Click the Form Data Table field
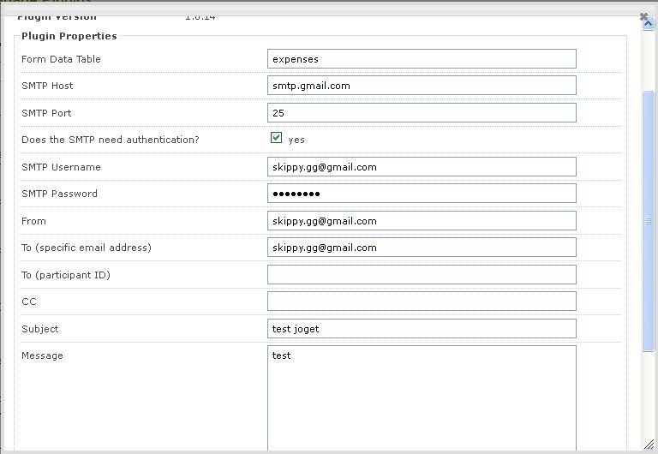The width and height of the screenshot is (658, 454). [422, 59]
